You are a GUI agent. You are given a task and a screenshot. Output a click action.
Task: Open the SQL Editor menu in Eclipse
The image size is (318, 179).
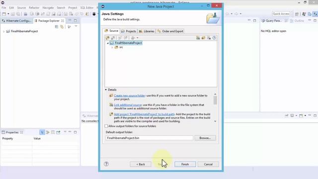tap(87, 8)
